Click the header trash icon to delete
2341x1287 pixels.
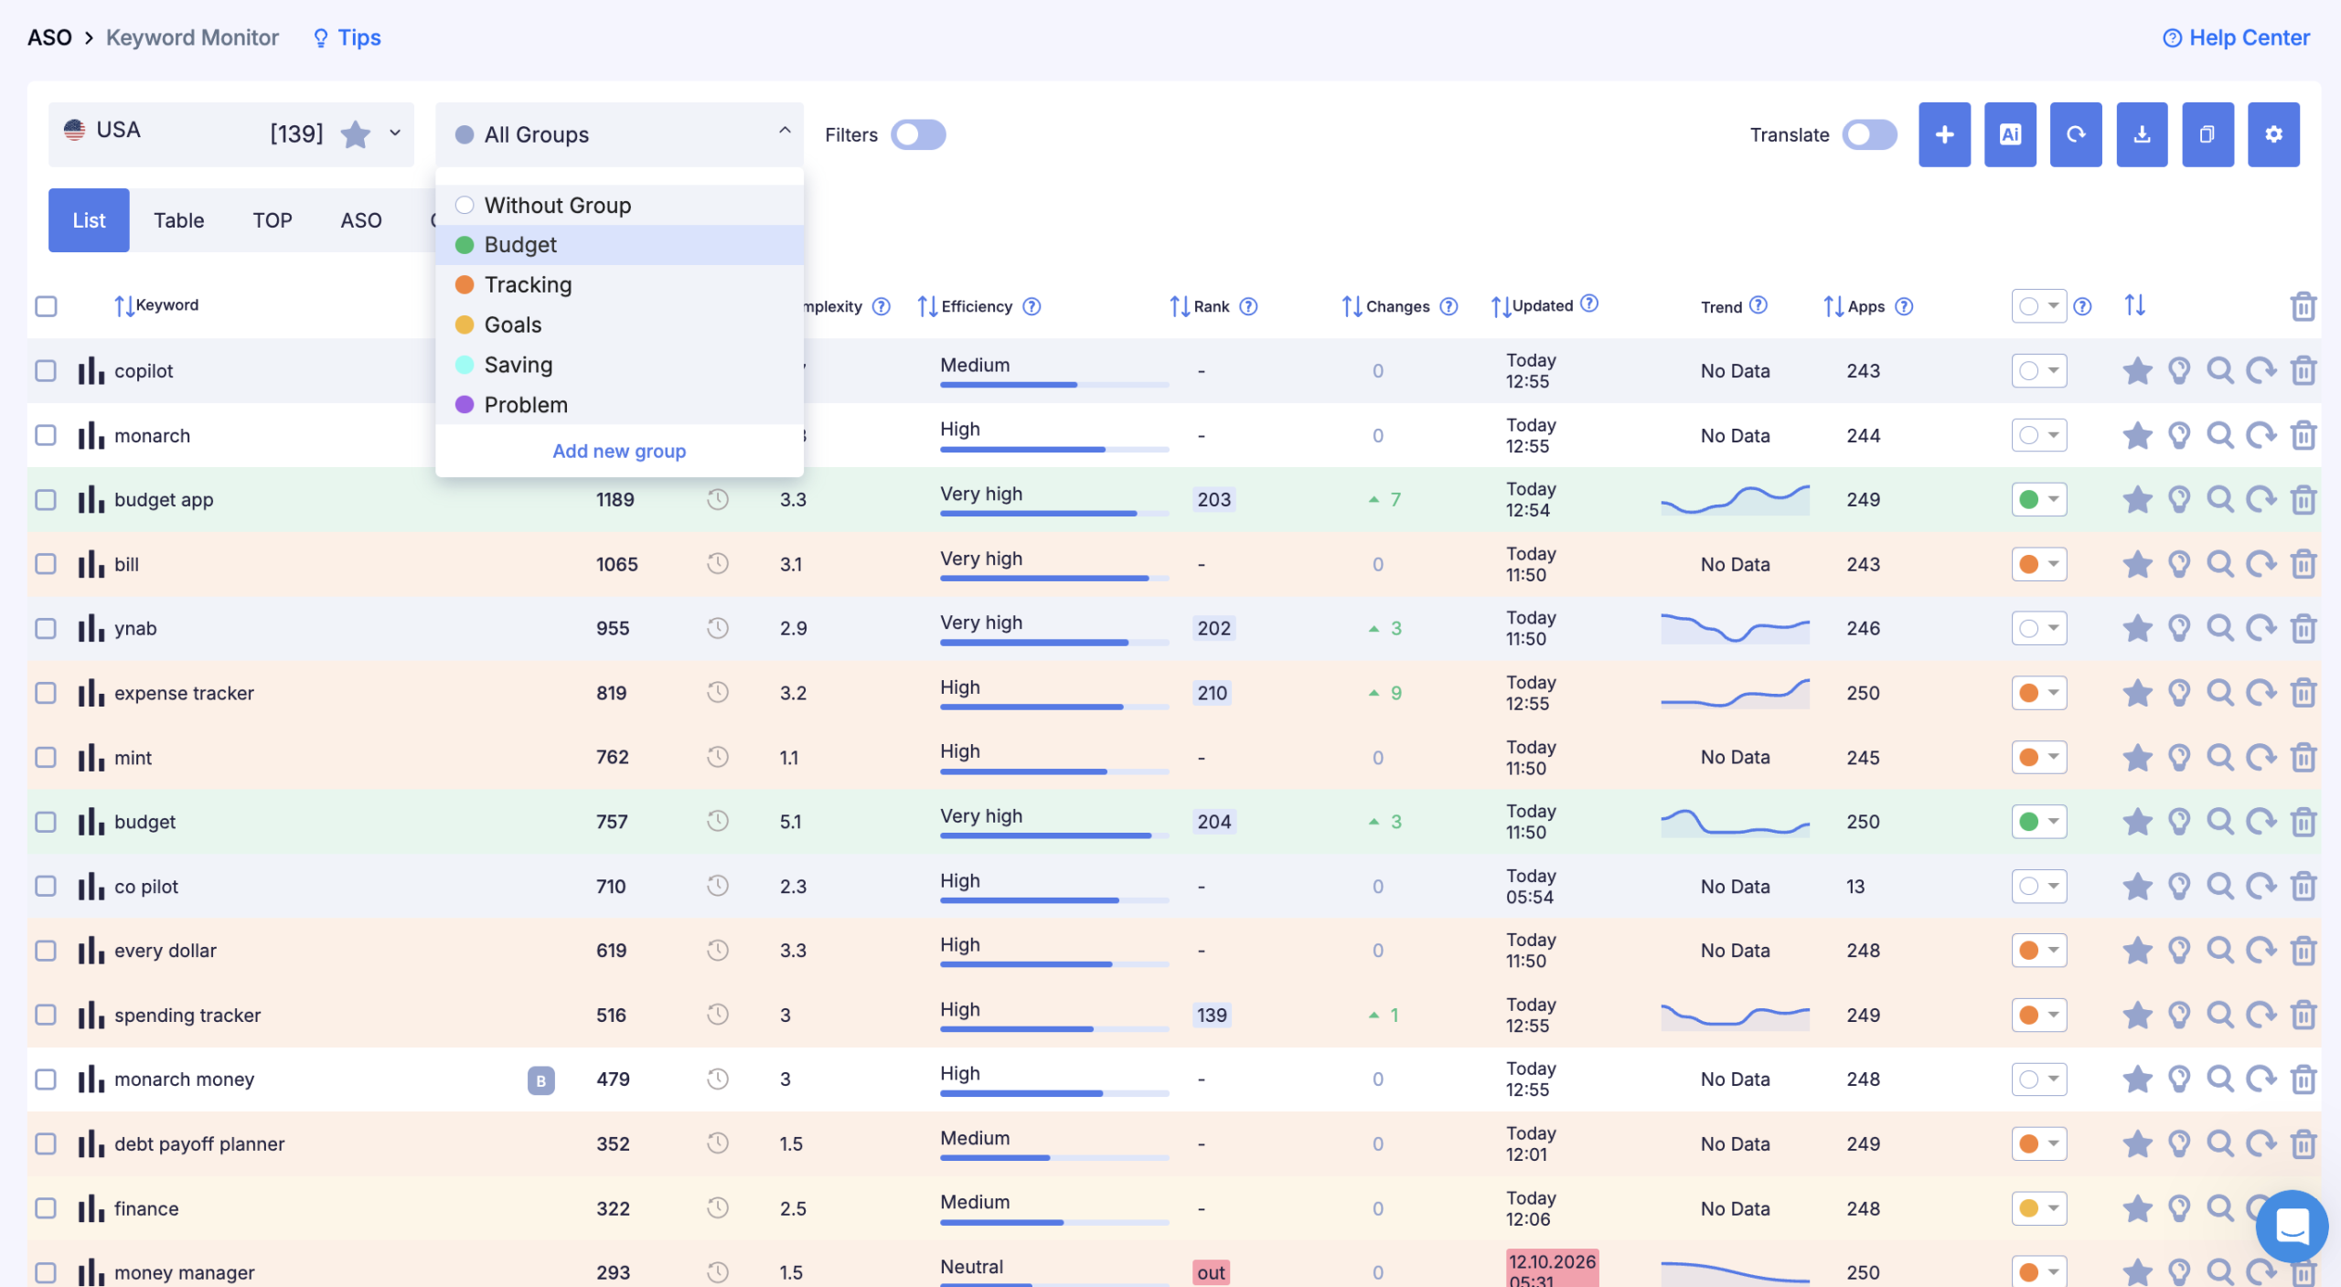pos(2303,306)
